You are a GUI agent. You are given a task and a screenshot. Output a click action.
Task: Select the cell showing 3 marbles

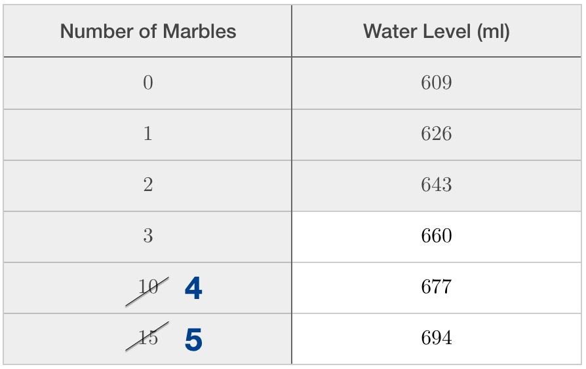point(148,236)
